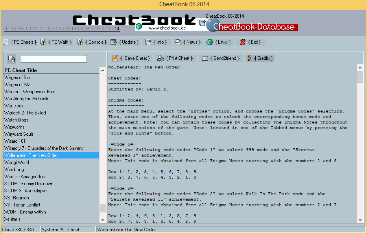Select year 04 in the year strip
The width and height of the screenshot is (367, 234).
55,29
